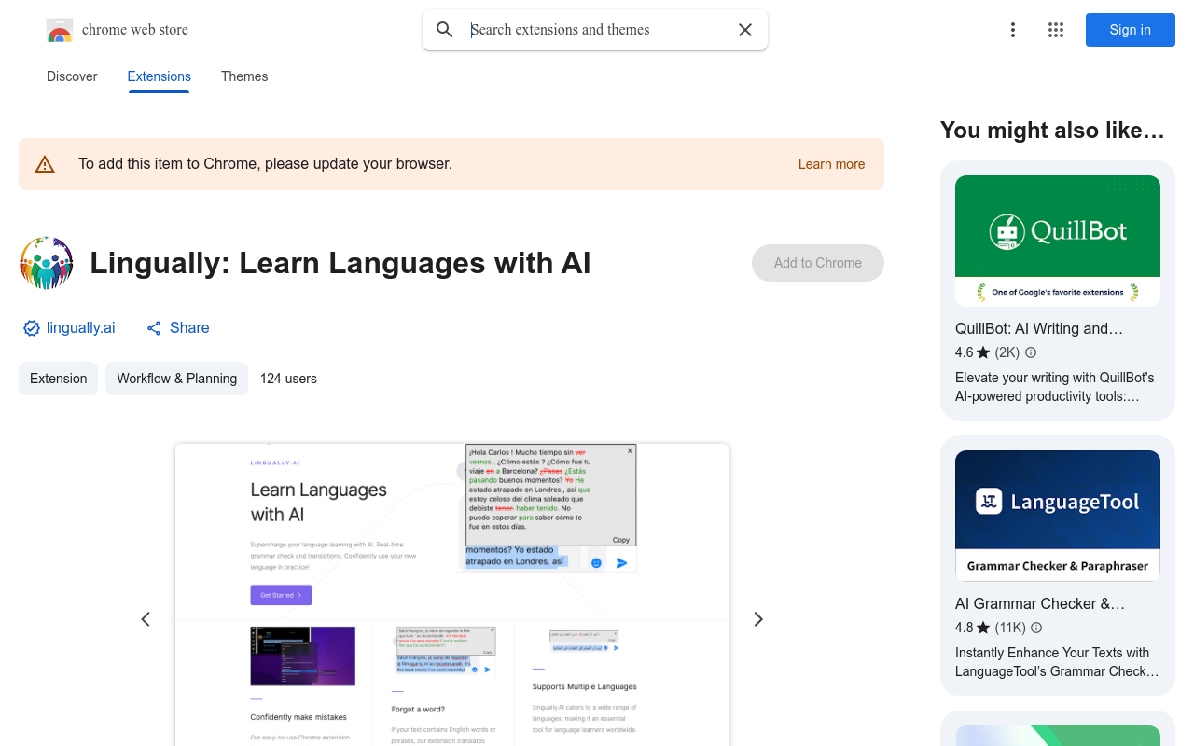Image resolution: width=1194 pixels, height=746 pixels.
Task: Open the Google apps grid
Action: click(x=1056, y=30)
